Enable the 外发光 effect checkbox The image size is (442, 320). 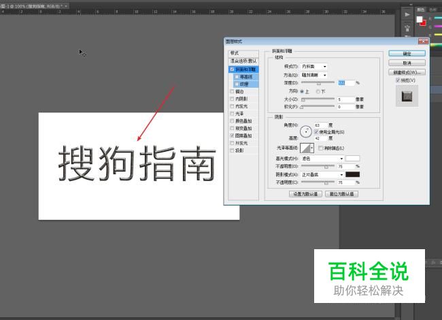[x=232, y=143]
